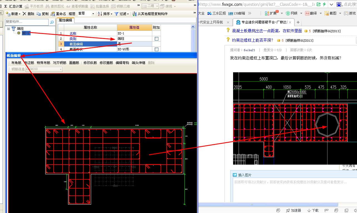Viewport: 357px width, 213px height.
Task: Click the 游戏 games button
Action: pyautogui.click(x=350, y=13)
